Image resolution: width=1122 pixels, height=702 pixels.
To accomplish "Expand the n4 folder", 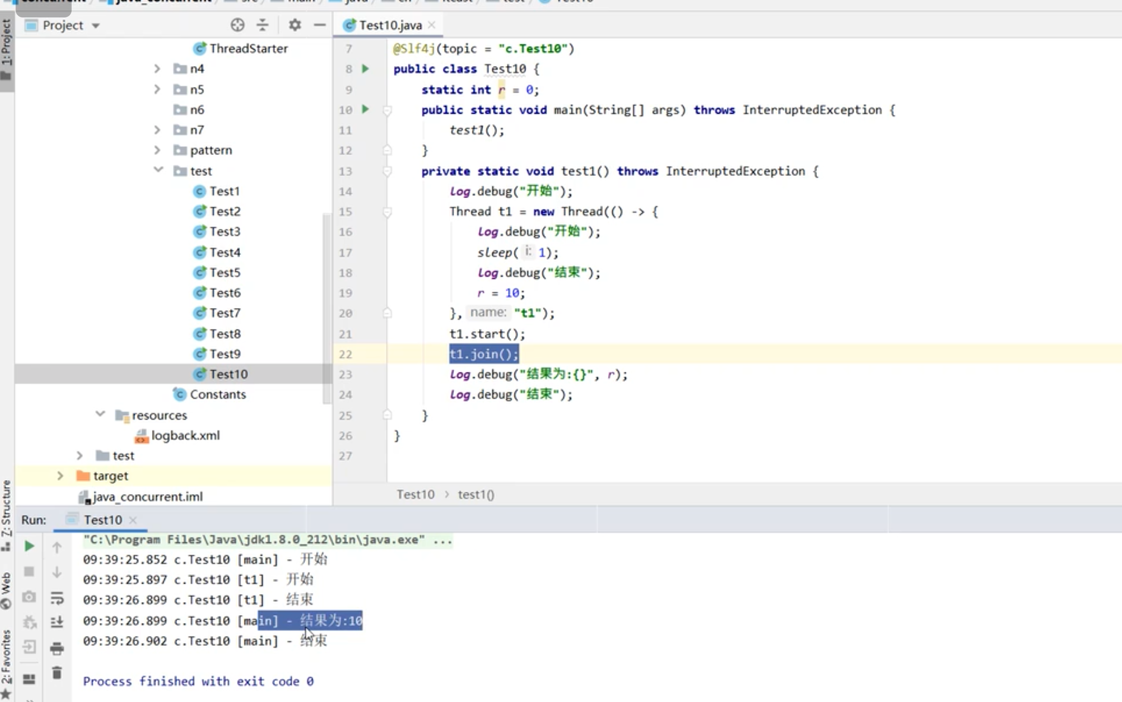I will pos(157,69).
